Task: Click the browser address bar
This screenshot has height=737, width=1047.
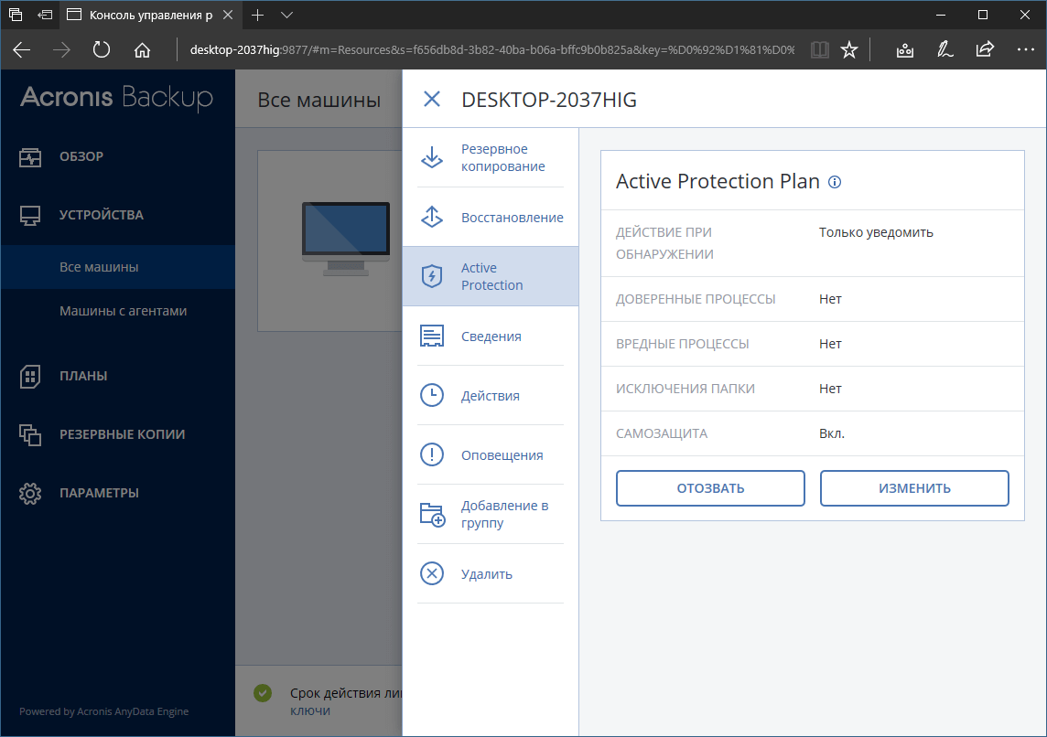Action: 492,49
